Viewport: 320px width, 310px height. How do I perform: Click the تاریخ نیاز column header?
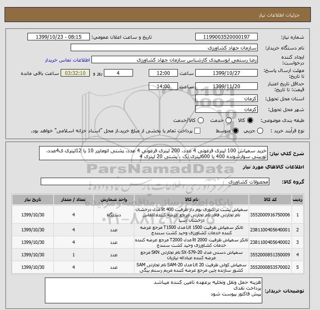(x=33, y=199)
